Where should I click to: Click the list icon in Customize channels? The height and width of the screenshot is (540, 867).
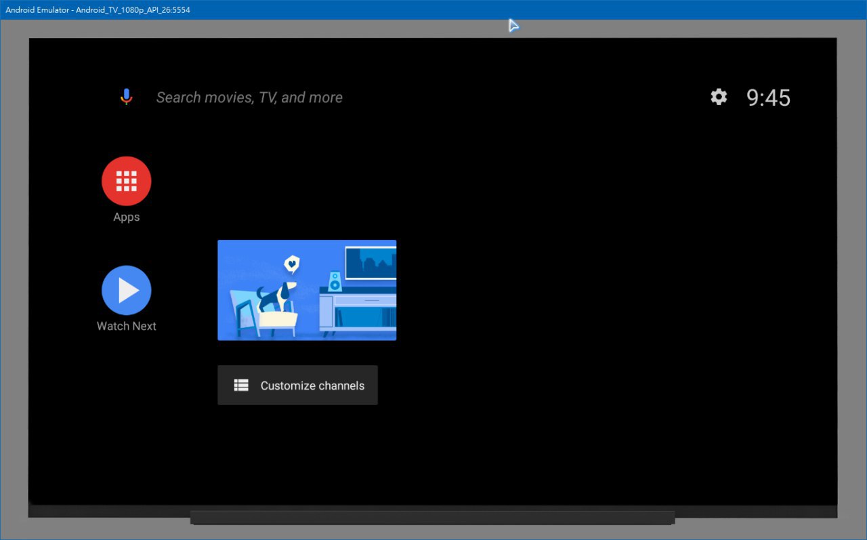(x=241, y=386)
